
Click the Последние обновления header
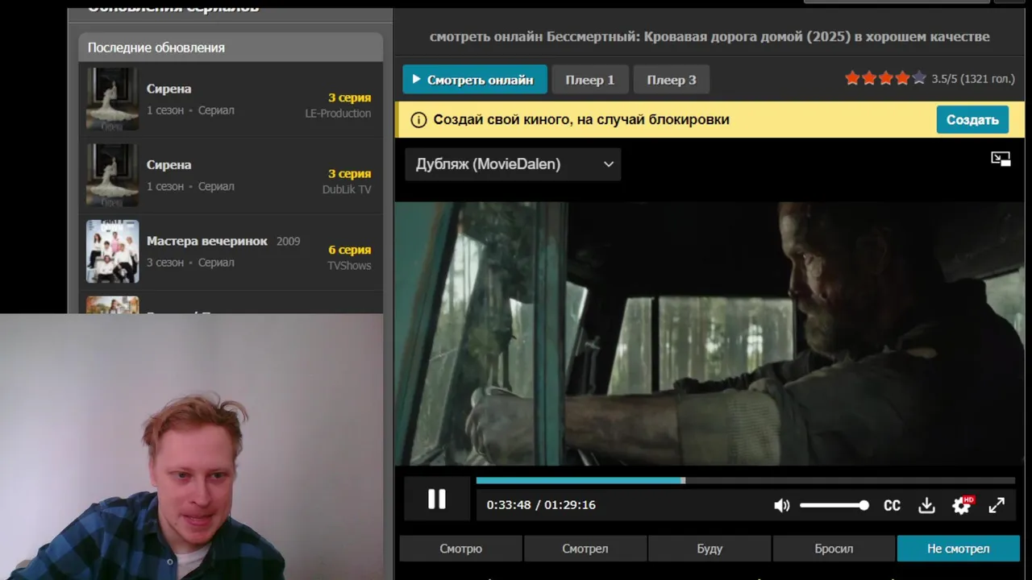tap(231, 48)
